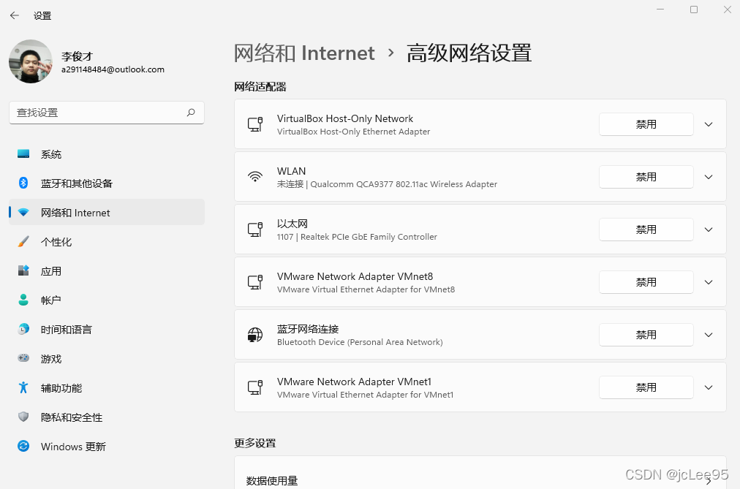Click the 时间和语言 clock globe icon
740x489 pixels.
point(23,329)
